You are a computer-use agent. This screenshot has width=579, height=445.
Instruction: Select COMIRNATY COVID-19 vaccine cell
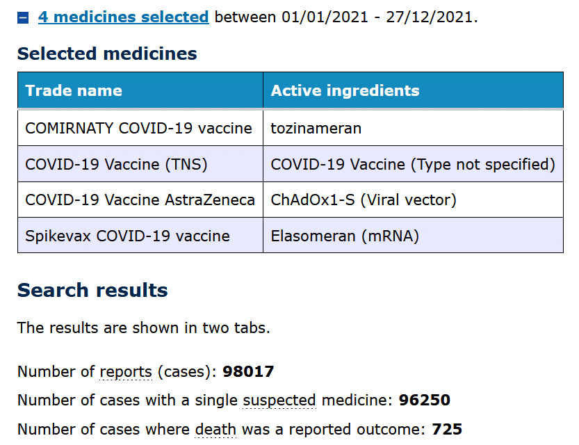pyautogui.click(x=140, y=128)
